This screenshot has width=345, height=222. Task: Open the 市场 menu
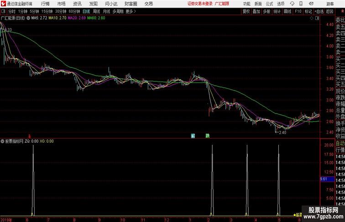pyautogui.click(x=62, y=4)
